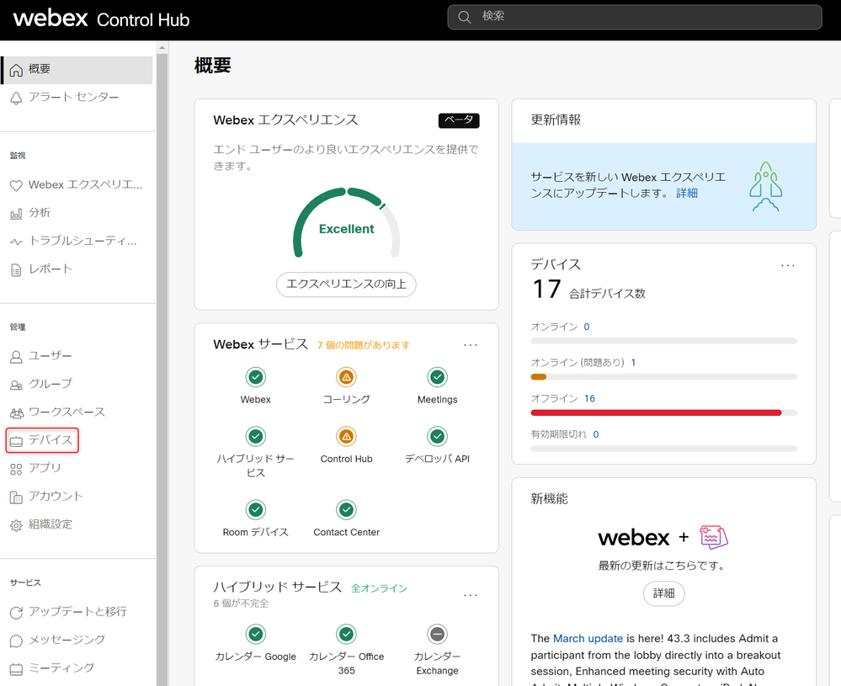Click the ワークスペース people icon
Viewport: 841px width, 686px height.
click(x=17, y=412)
